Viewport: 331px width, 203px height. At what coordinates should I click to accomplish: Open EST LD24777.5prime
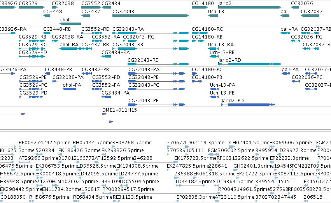[x=138, y=174]
